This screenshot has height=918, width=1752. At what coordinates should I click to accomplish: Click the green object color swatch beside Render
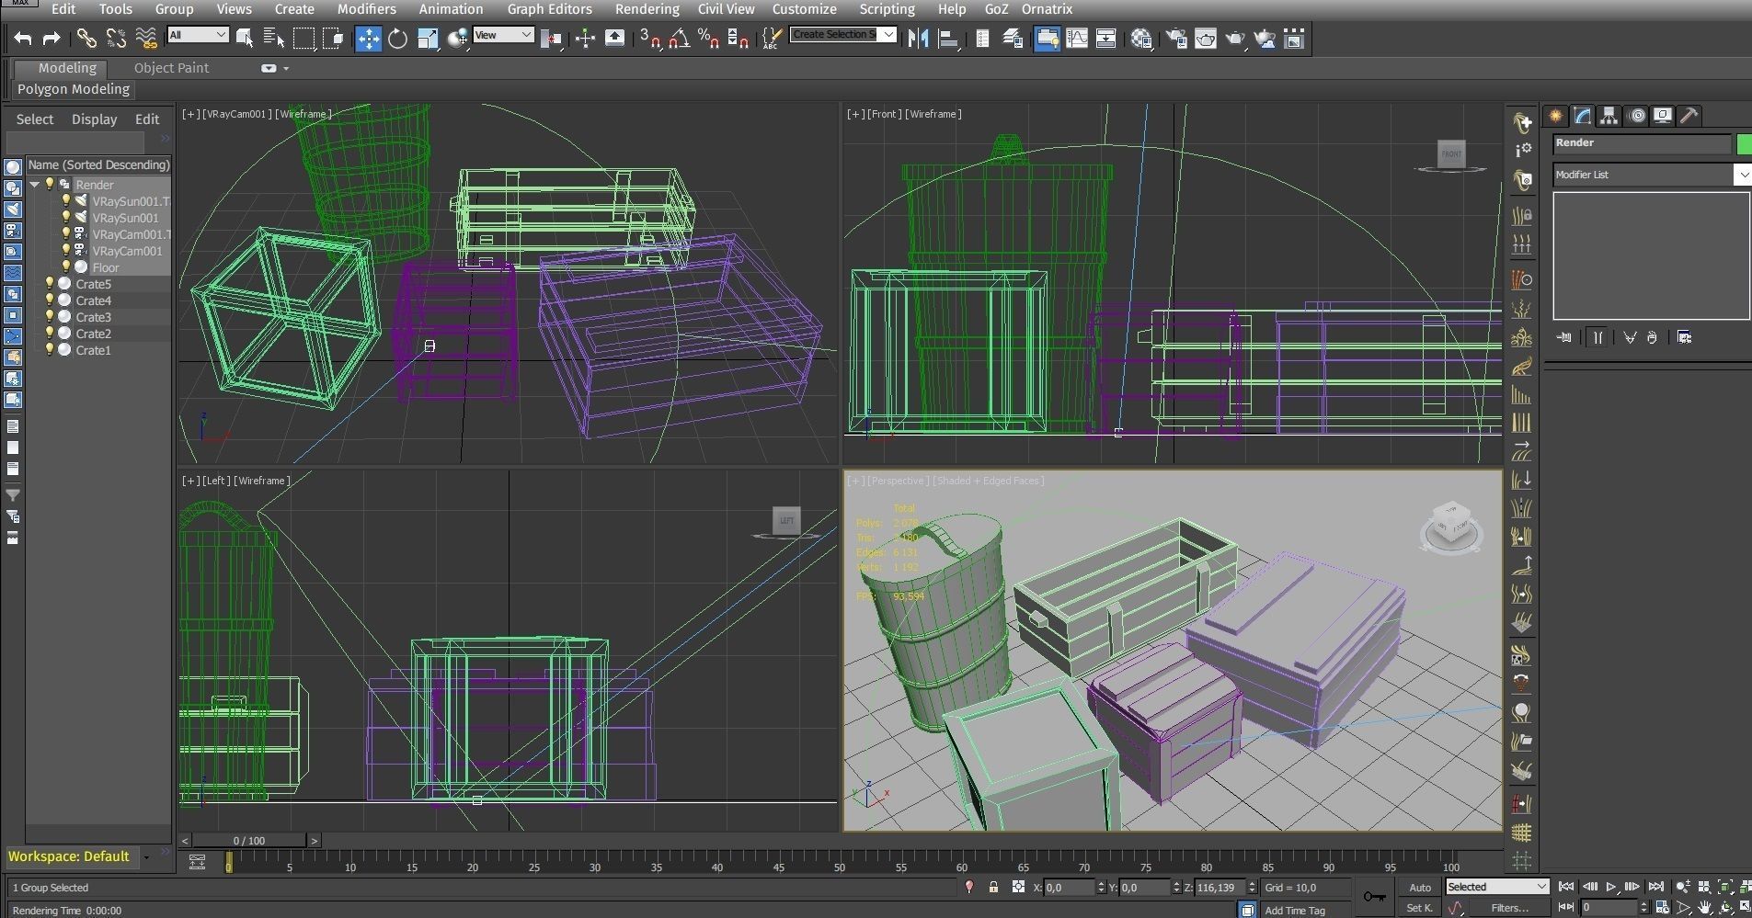tap(1744, 144)
